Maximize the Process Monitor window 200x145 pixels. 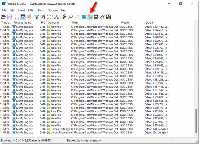click(180, 4)
